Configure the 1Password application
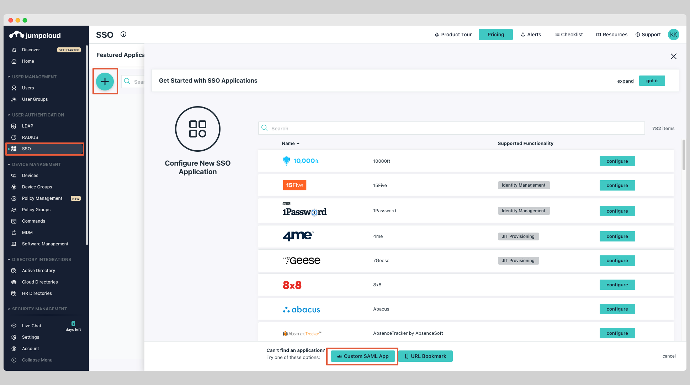690x385 pixels. (x=617, y=211)
